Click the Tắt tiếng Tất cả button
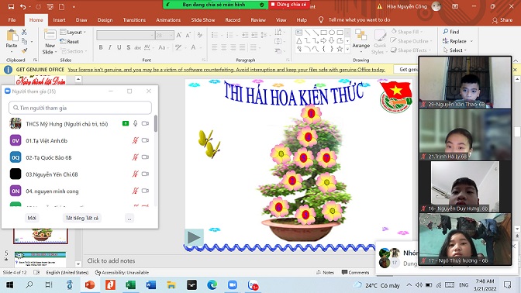This screenshot has height=293, width=521. pos(81,219)
